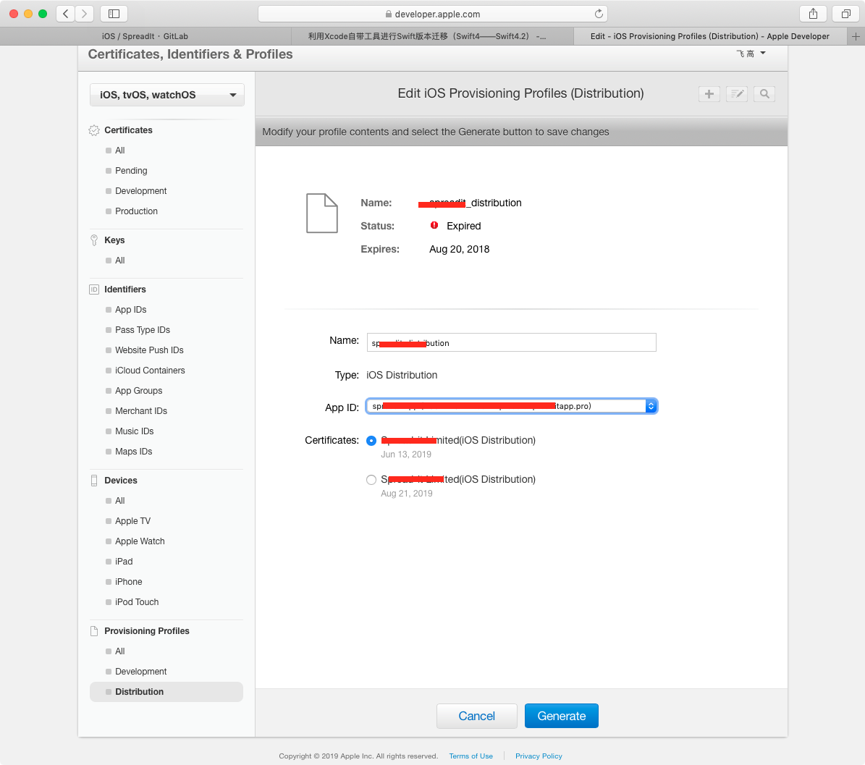Open Development under Provisioning Profiles
865x765 pixels.
coord(140,672)
